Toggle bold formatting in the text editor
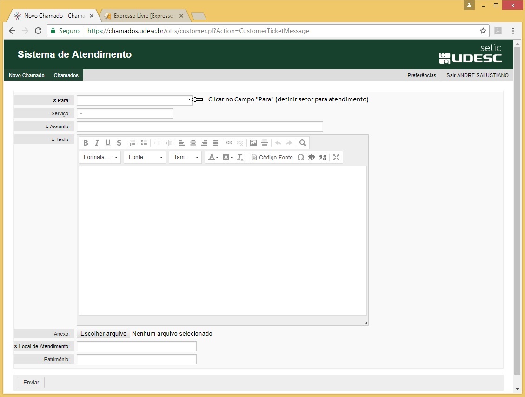Viewport: 525px width, 397px height. pos(86,143)
